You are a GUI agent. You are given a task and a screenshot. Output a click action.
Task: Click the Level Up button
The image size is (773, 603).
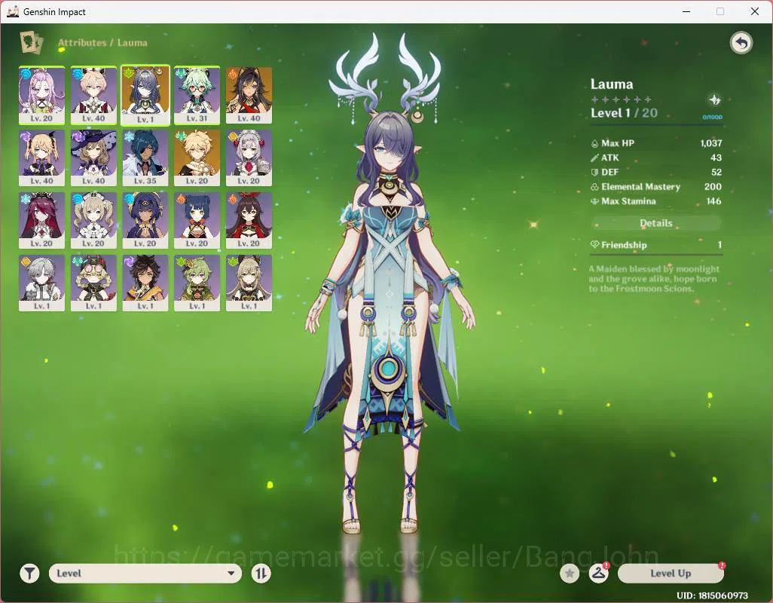pyautogui.click(x=671, y=574)
